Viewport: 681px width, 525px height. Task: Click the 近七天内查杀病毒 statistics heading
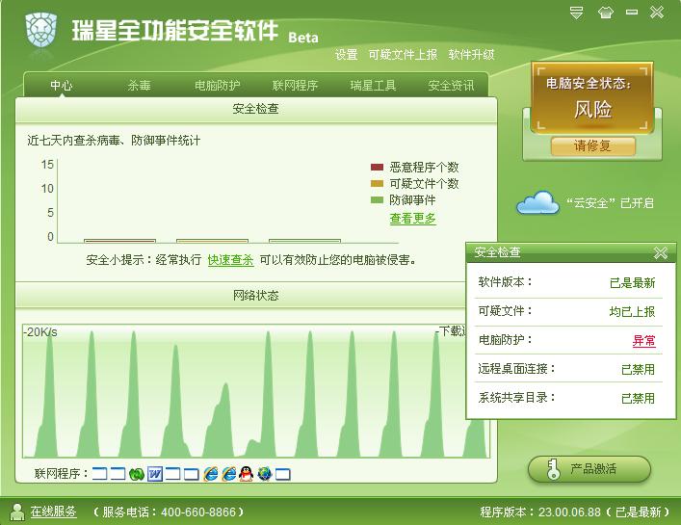pos(114,141)
